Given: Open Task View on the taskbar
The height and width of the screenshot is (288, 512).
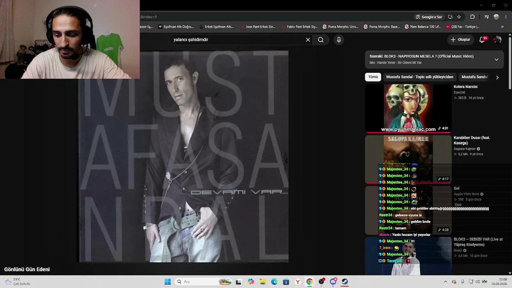Looking at the screenshot, I should point(239,282).
